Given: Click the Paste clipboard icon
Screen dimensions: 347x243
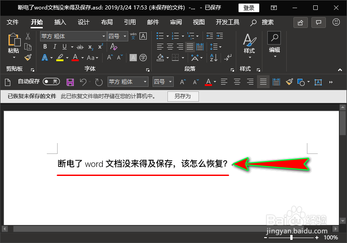Looking at the screenshot, I should click(14, 40).
